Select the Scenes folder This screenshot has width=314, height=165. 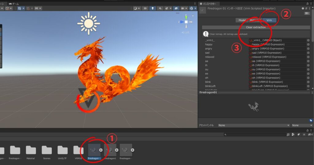pos(47,152)
